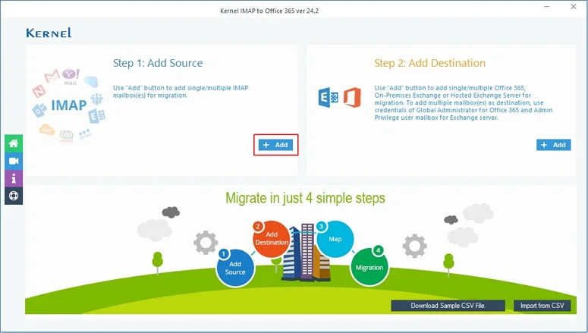
Task: Close the Kernel IMAP to Office 365 window
Action: (x=574, y=6)
